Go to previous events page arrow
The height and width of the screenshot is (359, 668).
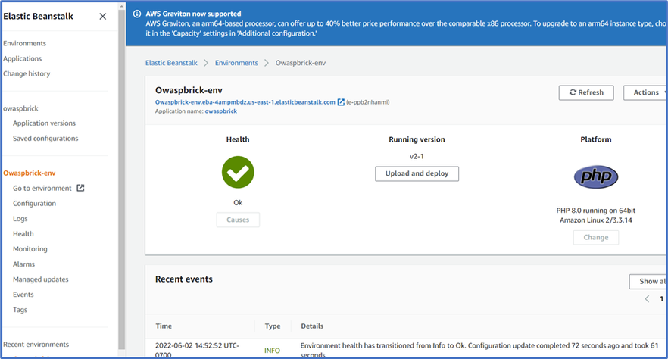(x=647, y=299)
